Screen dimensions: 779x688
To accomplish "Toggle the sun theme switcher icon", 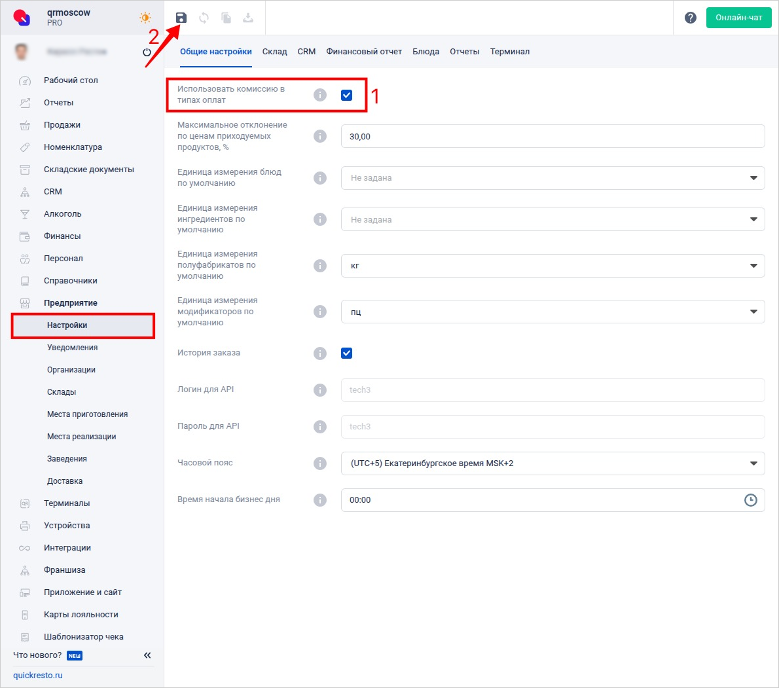I will (145, 18).
